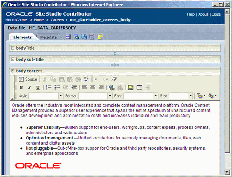Expand the bodyTitle element
The height and width of the screenshot is (177, 232).
pyautogui.click(x=13, y=48)
